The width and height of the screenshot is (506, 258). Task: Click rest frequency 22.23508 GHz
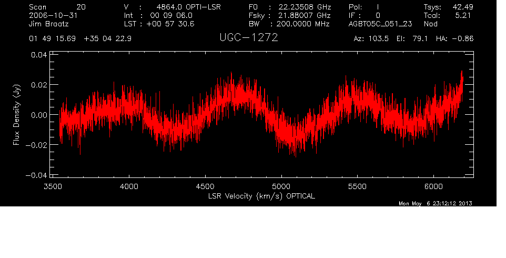click(305, 7)
